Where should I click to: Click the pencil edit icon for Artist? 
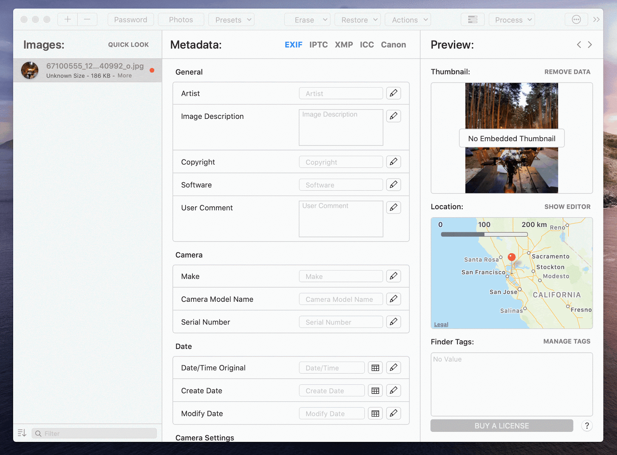click(x=393, y=93)
